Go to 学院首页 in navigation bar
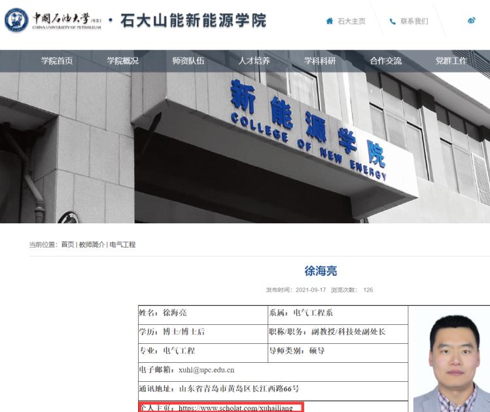The height and width of the screenshot is (412, 490). (x=57, y=61)
